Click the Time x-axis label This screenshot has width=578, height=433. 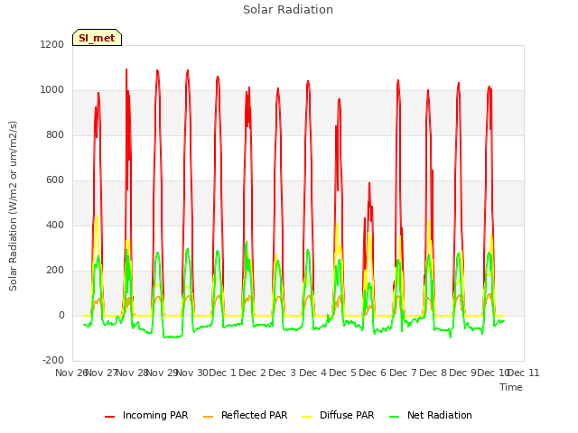511,387
